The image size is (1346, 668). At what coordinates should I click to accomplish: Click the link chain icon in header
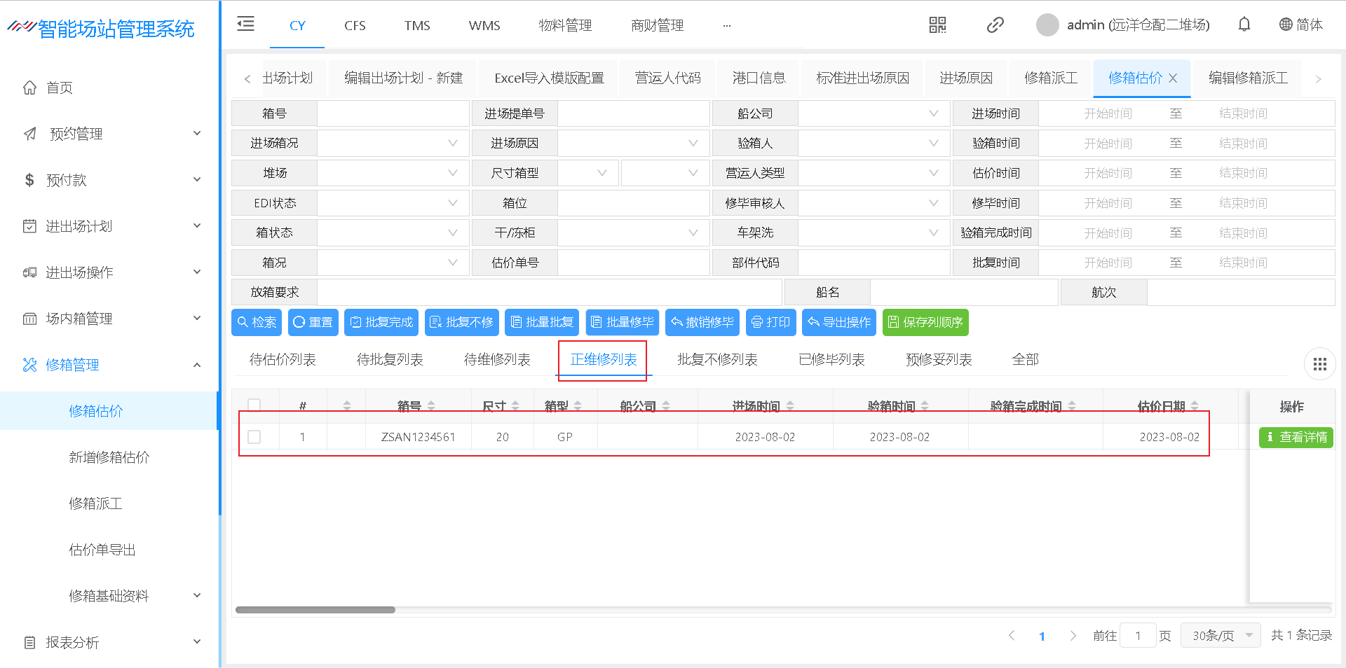coord(995,25)
